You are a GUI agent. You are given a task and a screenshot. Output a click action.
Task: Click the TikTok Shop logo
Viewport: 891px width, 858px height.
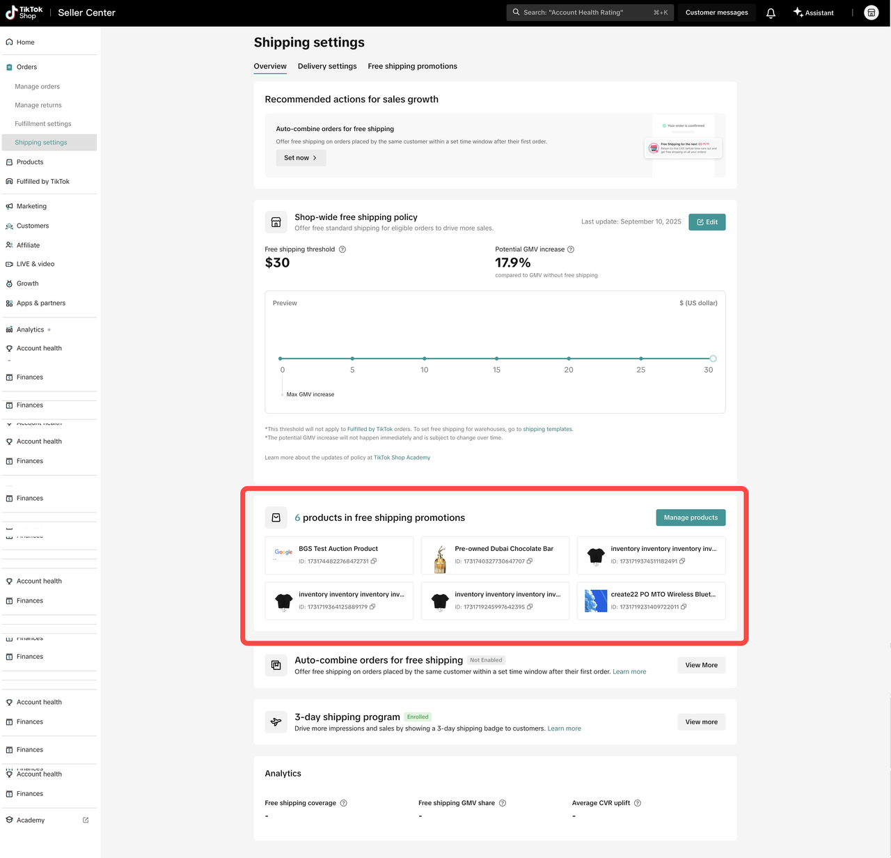pyautogui.click(x=24, y=13)
